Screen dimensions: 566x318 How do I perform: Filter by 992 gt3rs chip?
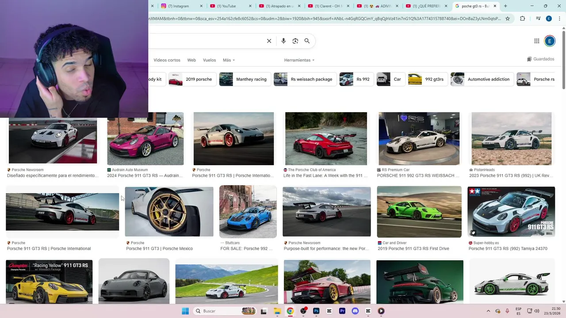(428, 79)
